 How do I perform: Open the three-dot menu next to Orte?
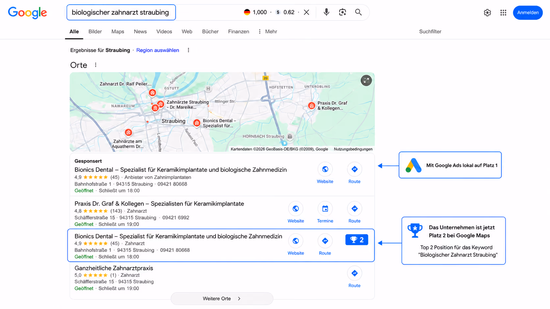point(96,65)
